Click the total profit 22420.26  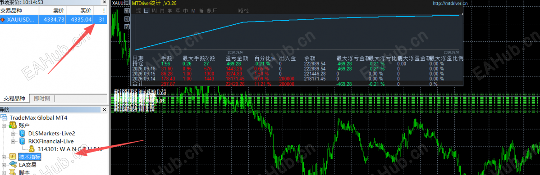(235, 84)
